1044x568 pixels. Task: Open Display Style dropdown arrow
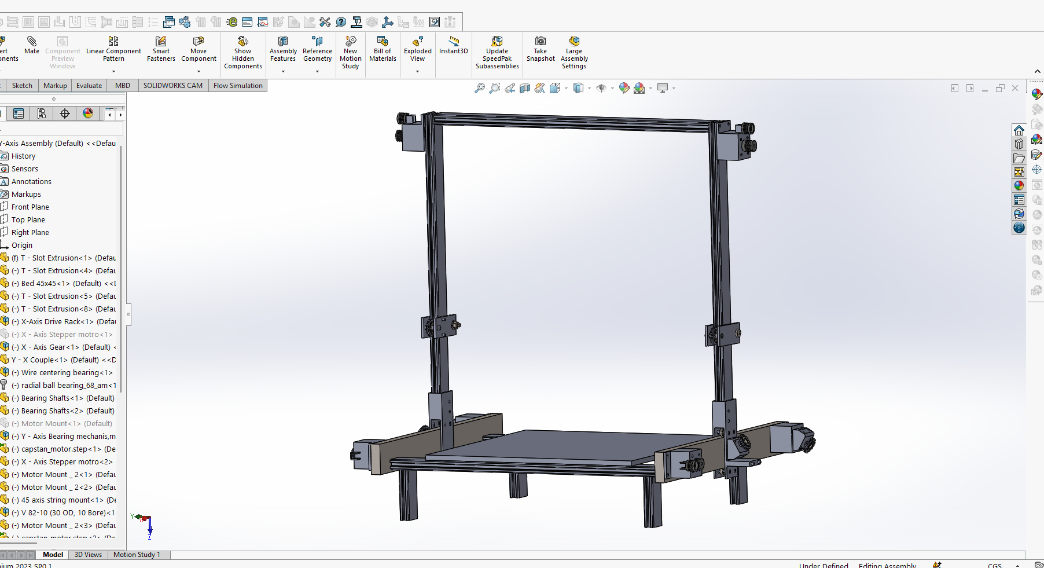pos(589,89)
